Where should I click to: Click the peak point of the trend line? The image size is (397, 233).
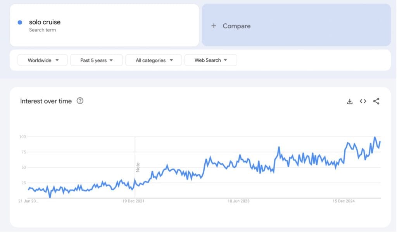[x=375, y=137]
